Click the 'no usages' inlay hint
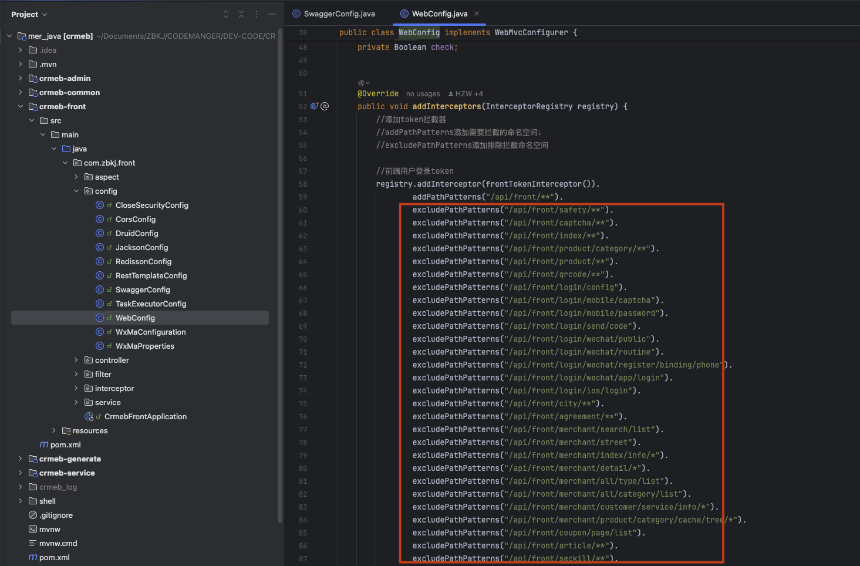Screen dimensions: 860x566 click(423, 94)
